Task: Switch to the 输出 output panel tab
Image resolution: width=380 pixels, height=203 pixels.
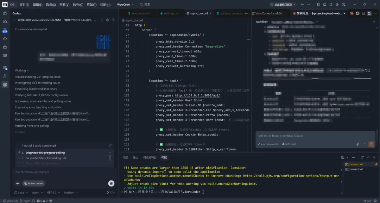Action: point(135,158)
